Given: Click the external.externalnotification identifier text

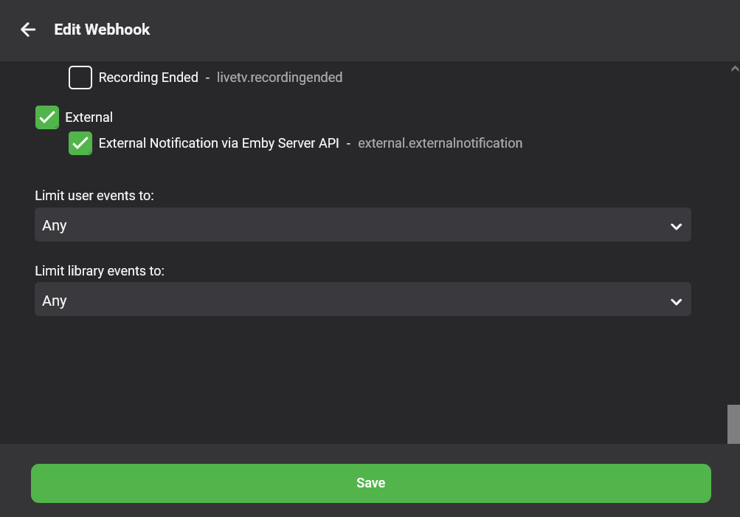Looking at the screenshot, I should point(440,143).
